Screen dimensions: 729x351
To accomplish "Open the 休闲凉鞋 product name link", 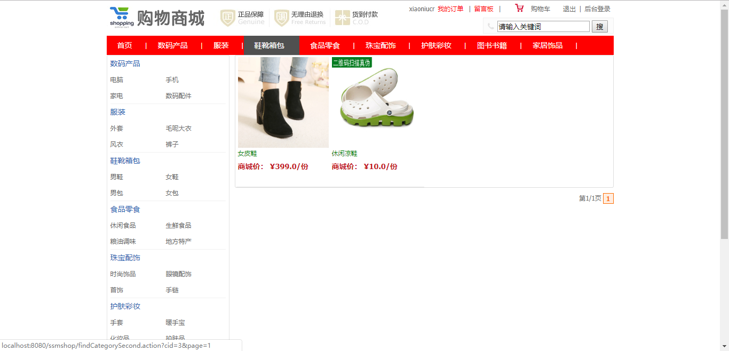I will [344, 154].
